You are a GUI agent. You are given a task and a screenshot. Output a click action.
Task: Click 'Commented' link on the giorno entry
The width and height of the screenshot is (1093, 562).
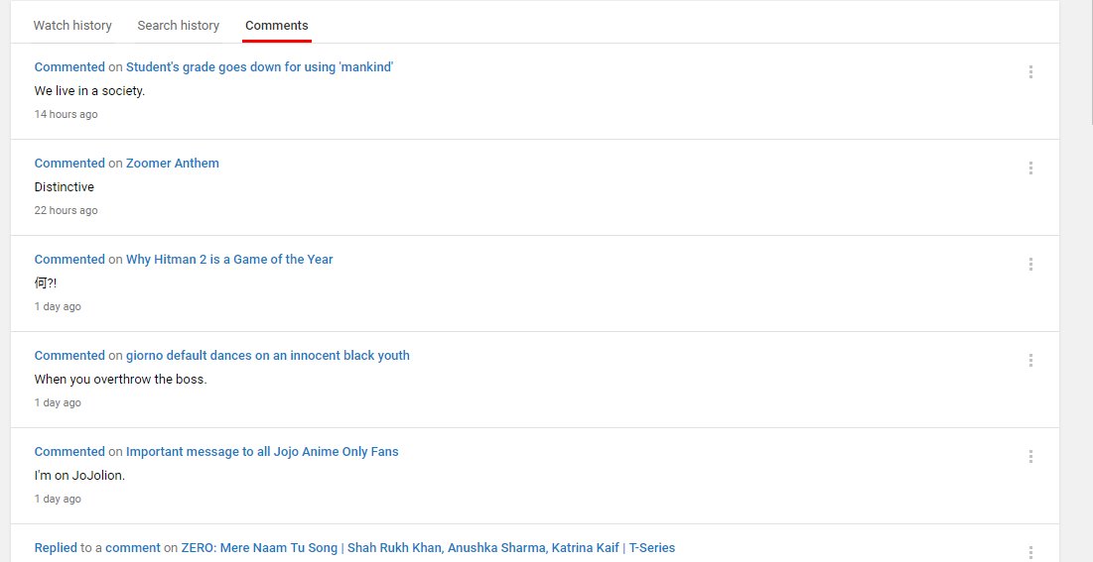pos(69,356)
